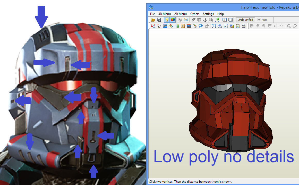Open the Help menu
The image size is (299, 185).
point(220,14)
